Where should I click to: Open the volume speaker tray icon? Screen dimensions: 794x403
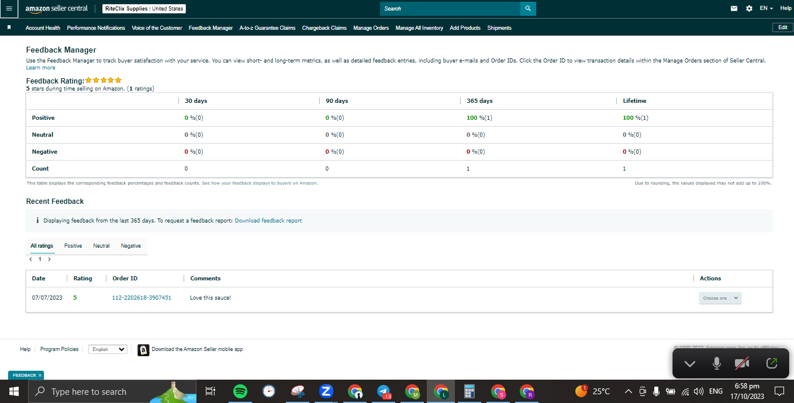699,391
